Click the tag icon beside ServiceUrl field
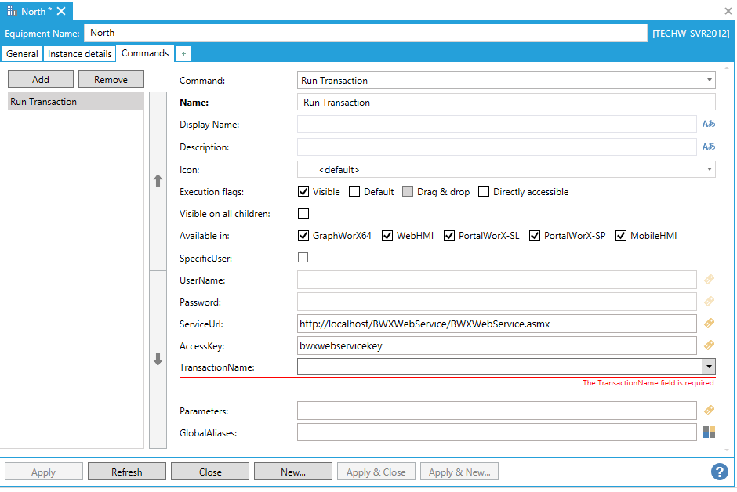 pyautogui.click(x=709, y=324)
